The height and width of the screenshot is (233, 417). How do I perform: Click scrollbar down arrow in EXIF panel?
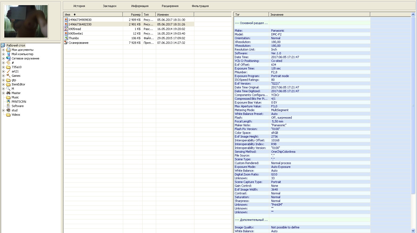tap(413, 231)
